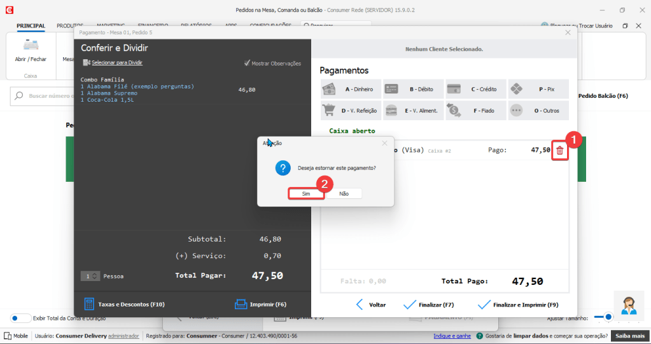Click Selecionar para Dividir link
This screenshot has height=344, width=651.
pos(117,62)
